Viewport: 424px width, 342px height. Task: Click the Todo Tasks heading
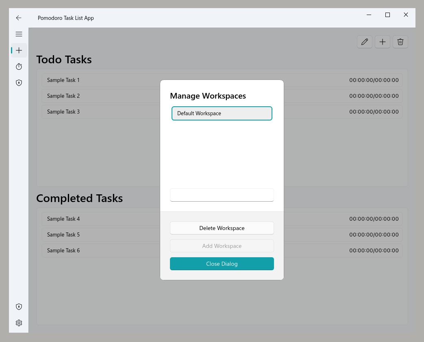[64, 60]
